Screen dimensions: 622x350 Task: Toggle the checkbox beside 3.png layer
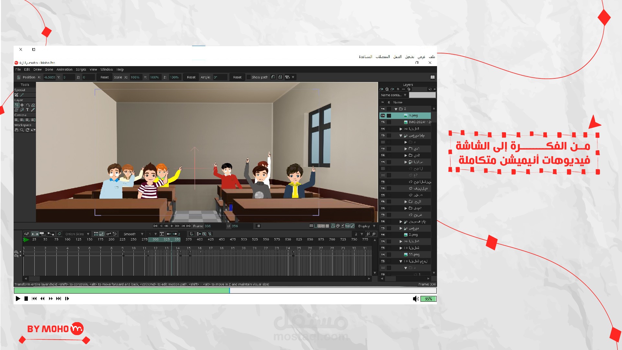point(389,116)
